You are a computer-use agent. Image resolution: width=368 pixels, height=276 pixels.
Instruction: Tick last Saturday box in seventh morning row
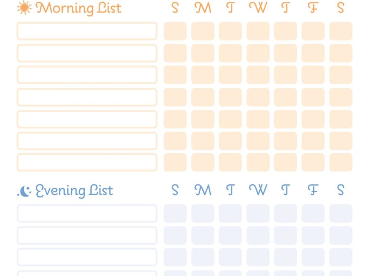pos(340,162)
